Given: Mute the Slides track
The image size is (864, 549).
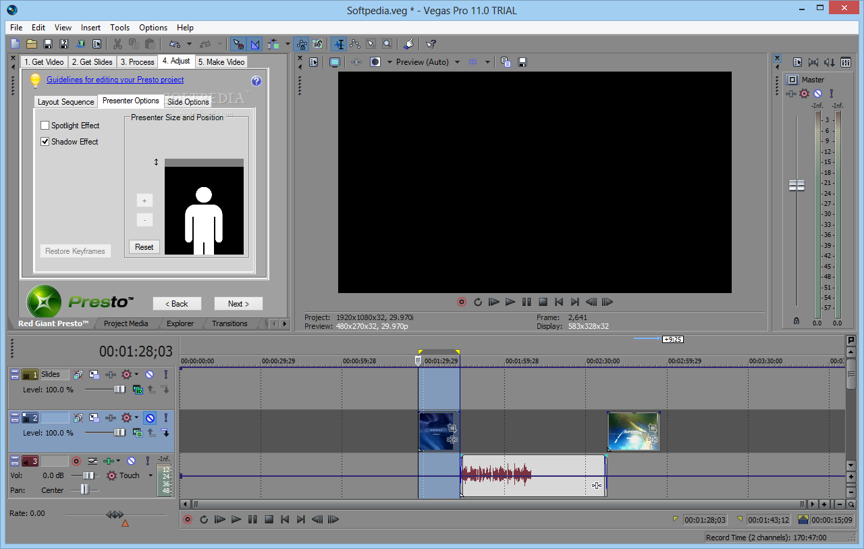Looking at the screenshot, I should pyautogui.click(x=150, y=374).
